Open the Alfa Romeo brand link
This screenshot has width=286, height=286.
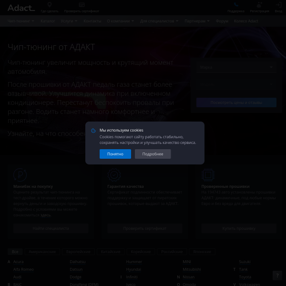tap(23, 269)
